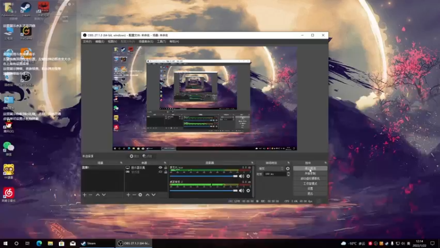
Task: Move source up in Sources panel
Action: click(x=147, y=195)
